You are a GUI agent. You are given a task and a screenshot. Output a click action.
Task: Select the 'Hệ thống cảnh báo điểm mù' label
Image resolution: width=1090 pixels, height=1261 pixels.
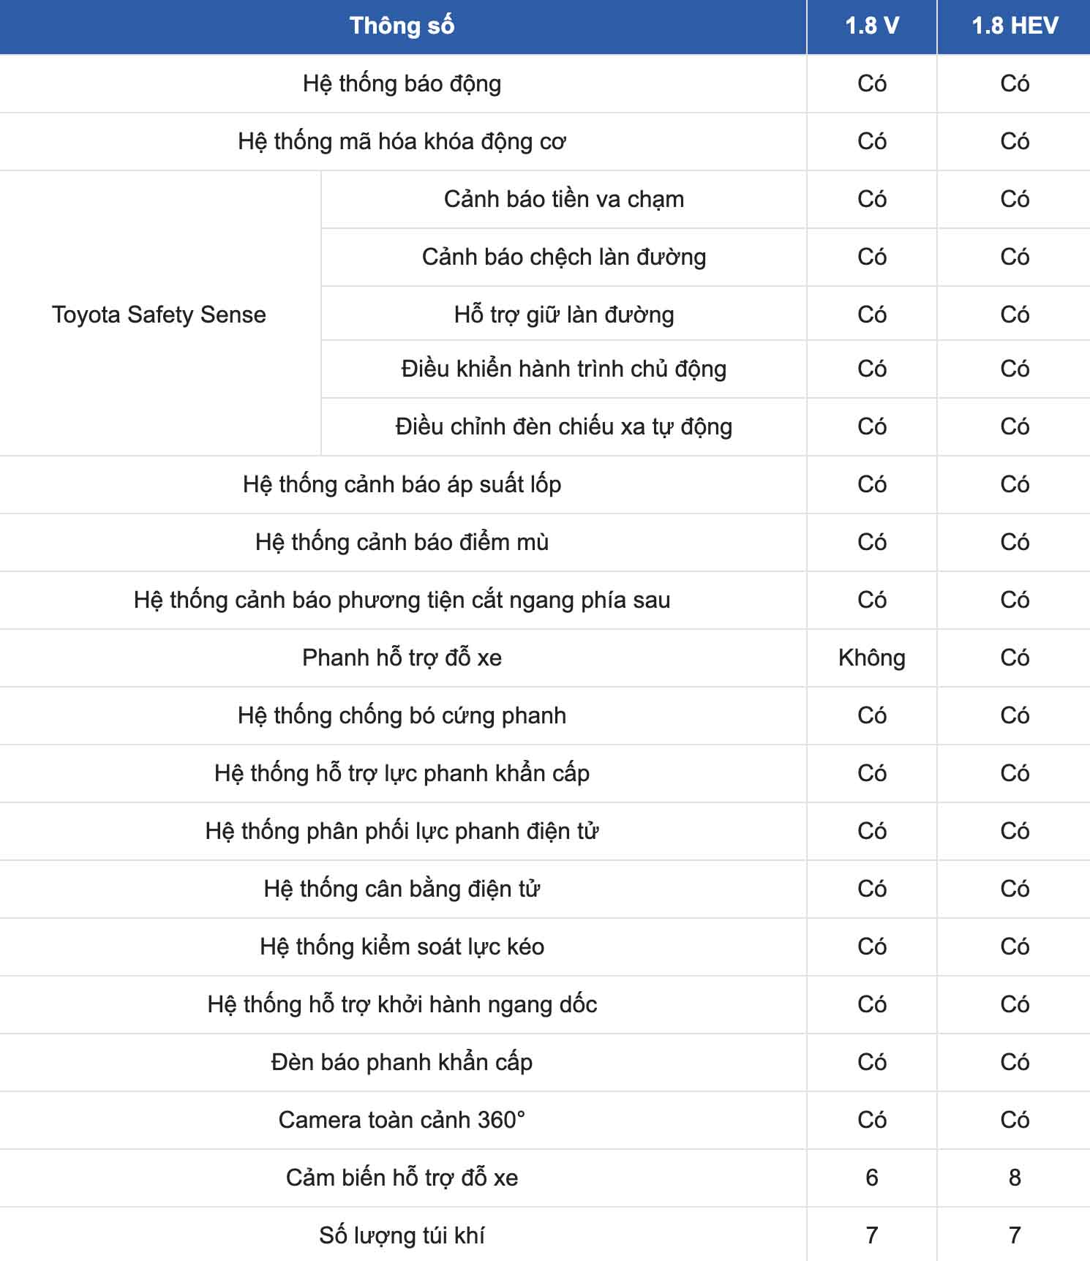tap(402, 542)
